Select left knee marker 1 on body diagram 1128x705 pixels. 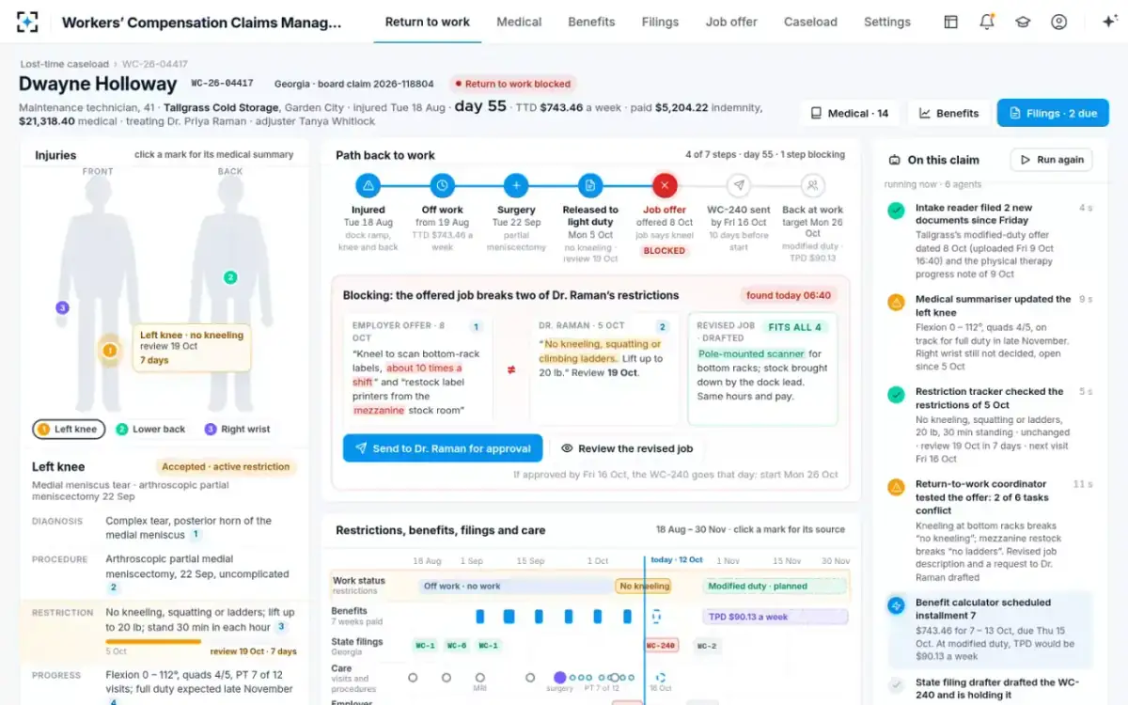109,351
